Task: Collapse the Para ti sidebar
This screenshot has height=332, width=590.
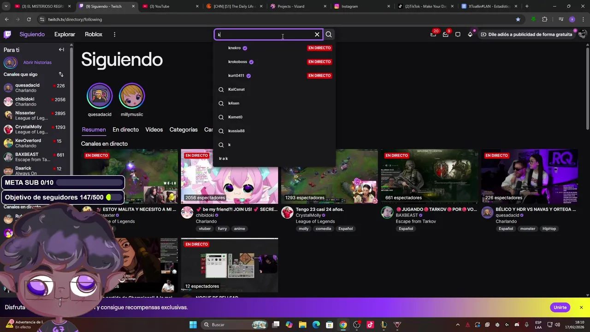Action: tap(61, 49)
